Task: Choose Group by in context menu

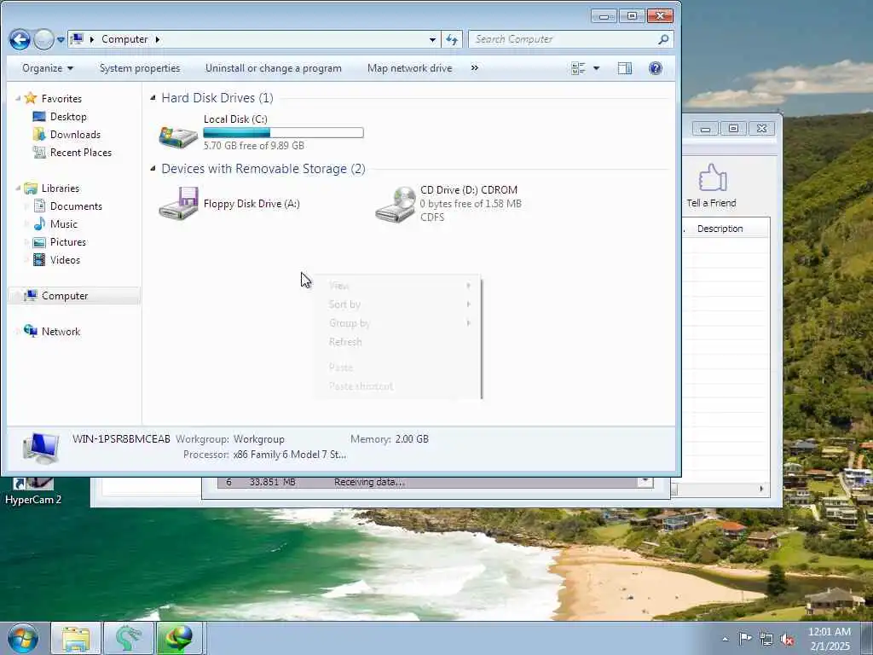Action: click(399, 323)
